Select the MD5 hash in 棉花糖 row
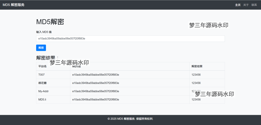This screenshot has height=125, width=261. point(96,83)
